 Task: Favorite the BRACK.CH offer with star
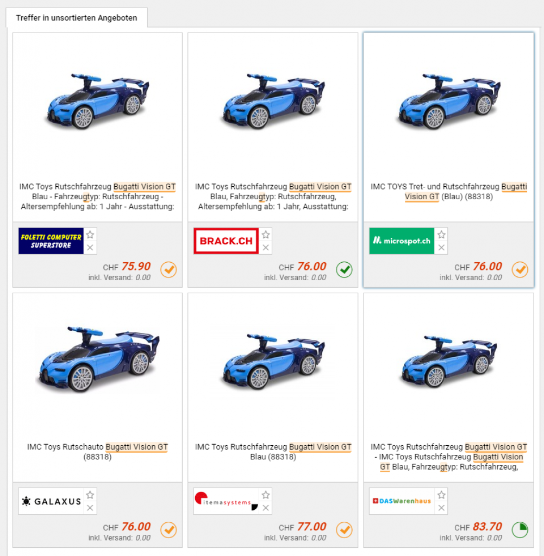[x=266, y=235]
